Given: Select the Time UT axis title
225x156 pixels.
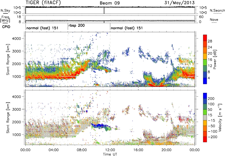Looking at the screenshot, I should (110, 154).
